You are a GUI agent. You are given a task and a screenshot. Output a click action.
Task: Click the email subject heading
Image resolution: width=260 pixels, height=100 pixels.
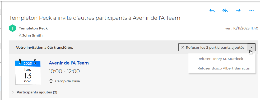(x=95, y=18)
